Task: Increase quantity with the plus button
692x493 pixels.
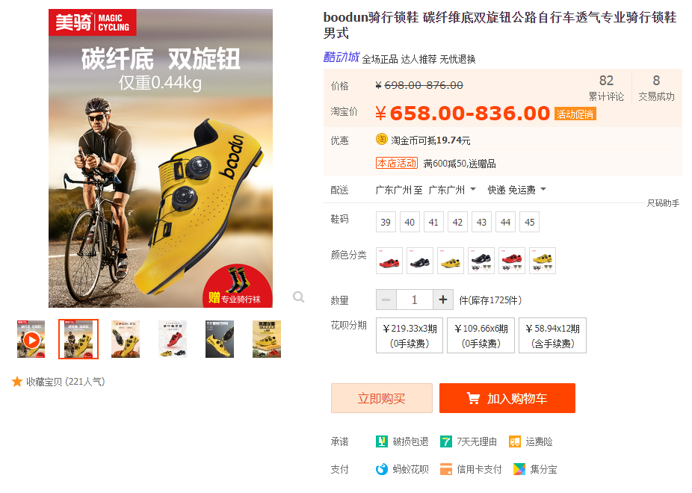Action: tap(443, 300)
